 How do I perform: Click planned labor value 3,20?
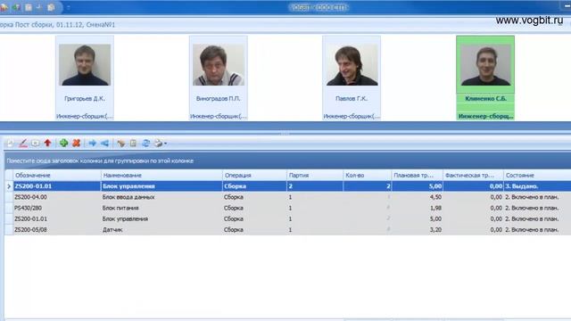tap(417, 230)
